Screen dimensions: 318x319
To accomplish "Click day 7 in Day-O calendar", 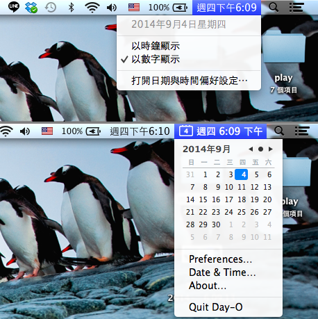I will pos(192,187).
